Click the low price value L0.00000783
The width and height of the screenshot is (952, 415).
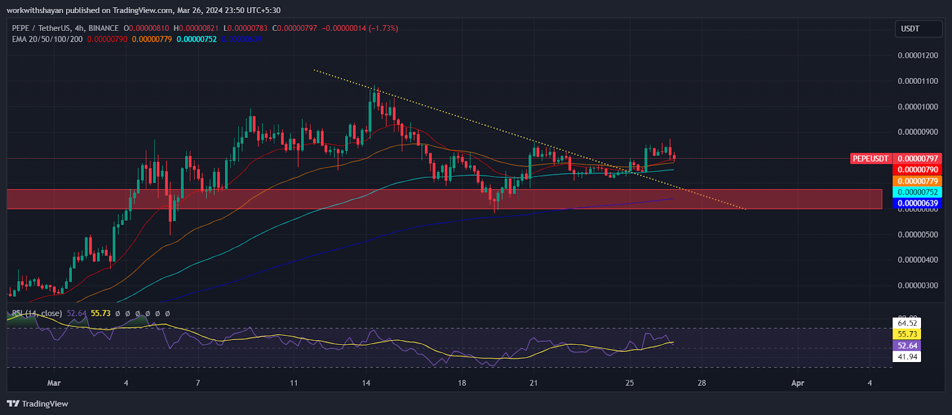point(246,28)
